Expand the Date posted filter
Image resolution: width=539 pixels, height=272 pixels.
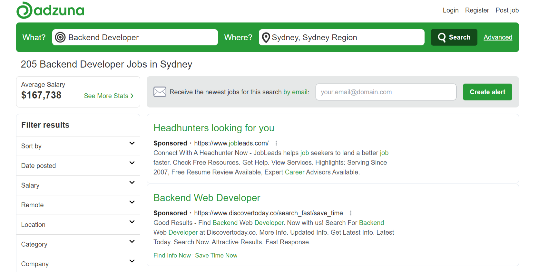(78, 166)
